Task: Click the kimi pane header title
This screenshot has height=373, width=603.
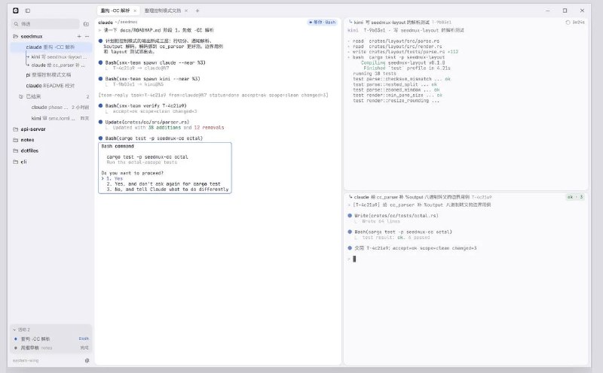Action: 391,23
